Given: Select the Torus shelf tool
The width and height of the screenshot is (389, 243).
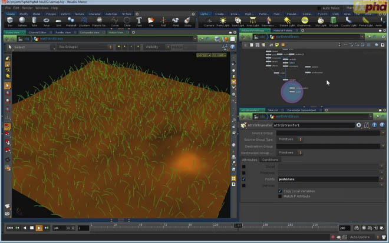Looking at the screenshot, I should (47, 21).
